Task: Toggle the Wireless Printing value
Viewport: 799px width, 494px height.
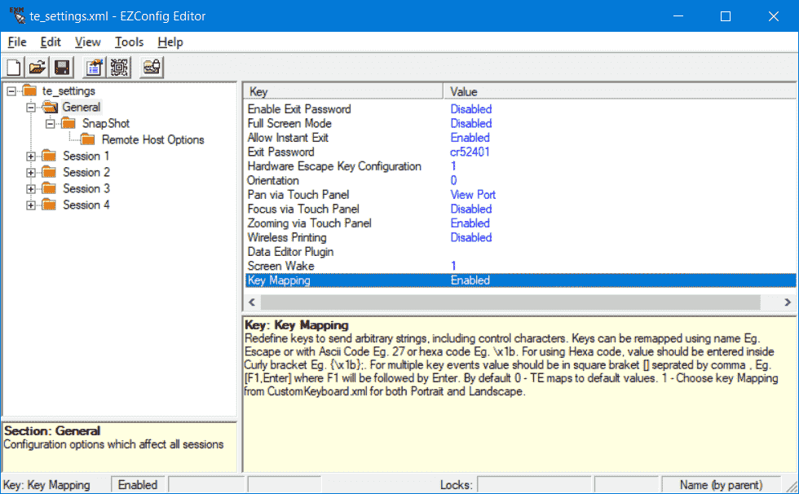Action: 471,237
